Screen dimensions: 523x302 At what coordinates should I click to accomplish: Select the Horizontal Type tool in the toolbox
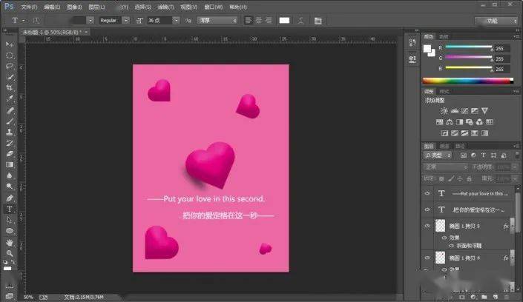point(10,209)
